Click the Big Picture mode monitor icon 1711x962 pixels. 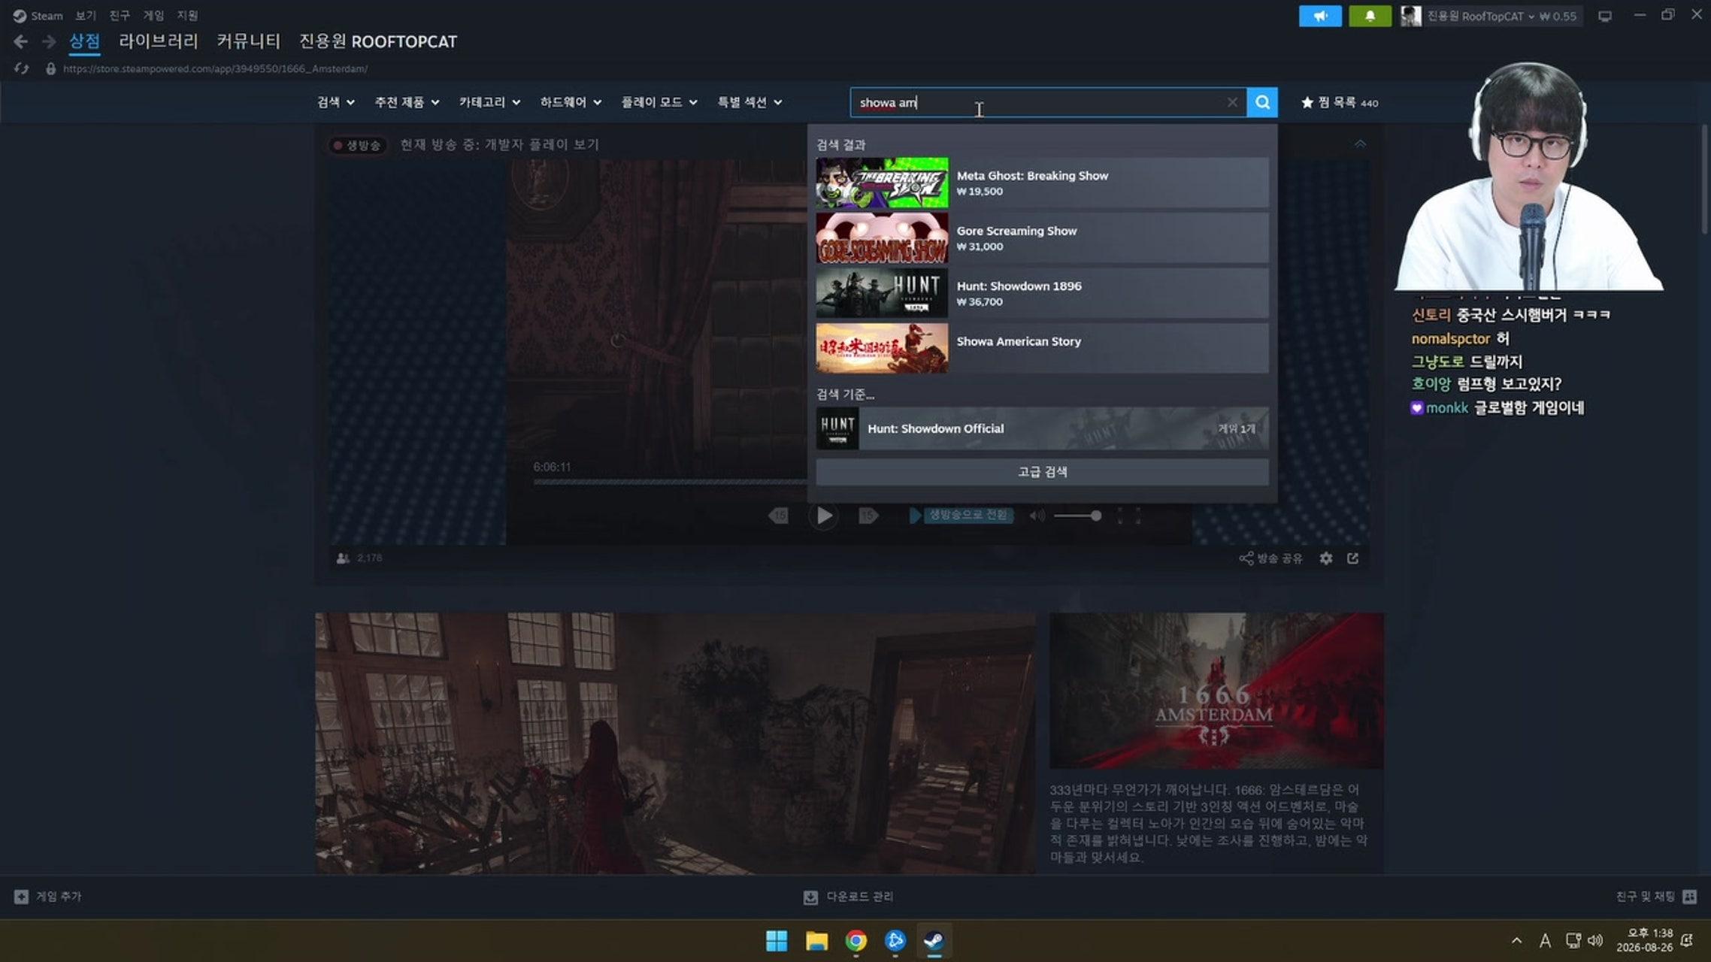tap(1605, 16)
